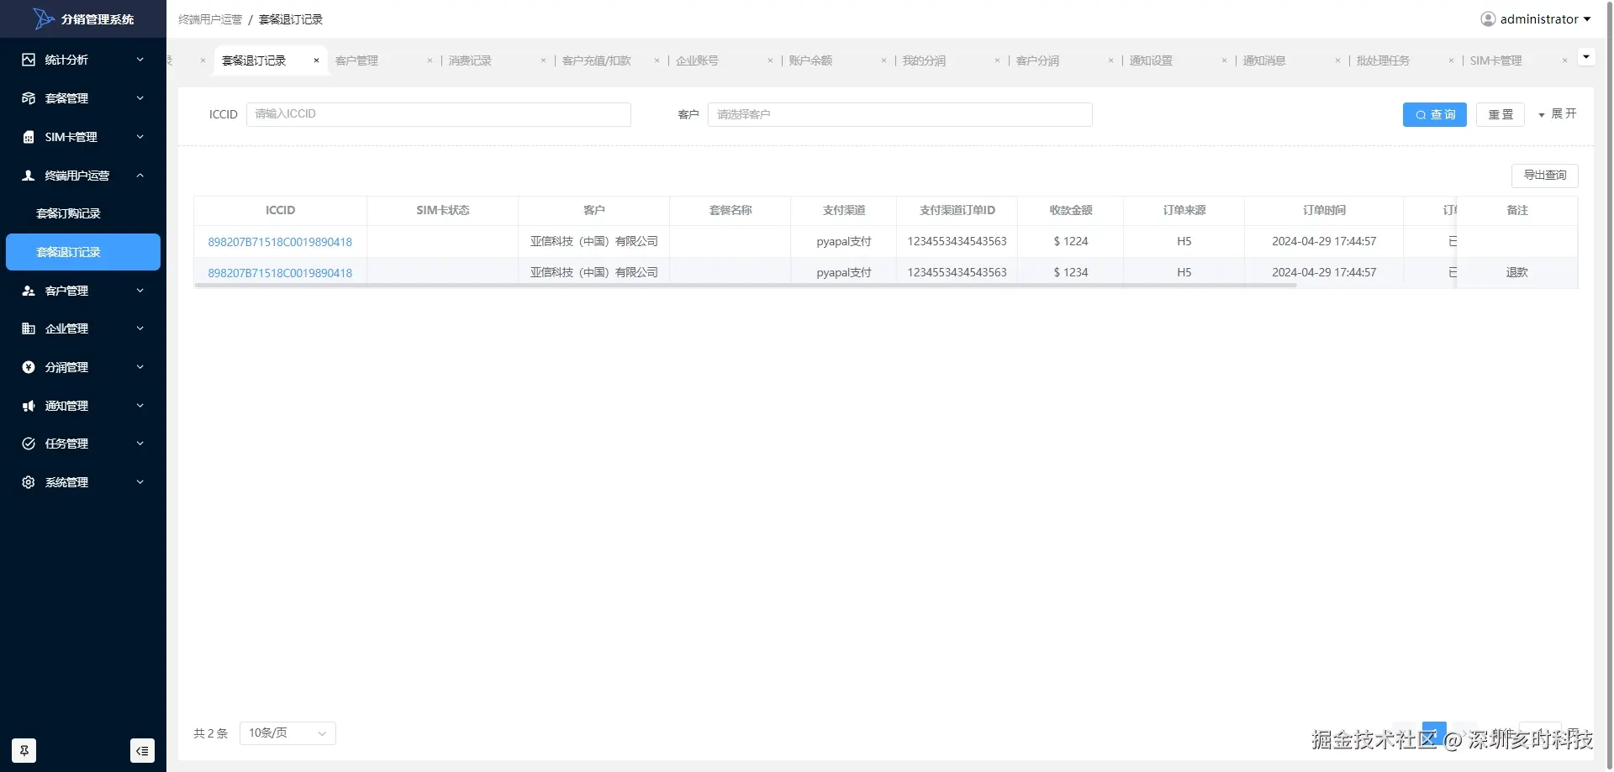Click the 分润管理 coin icon
Viewport: 1614px width, 772px height.
29,367
